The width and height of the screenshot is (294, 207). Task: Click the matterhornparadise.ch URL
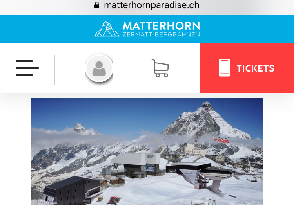pyautogui.click(x=151, y=5)
